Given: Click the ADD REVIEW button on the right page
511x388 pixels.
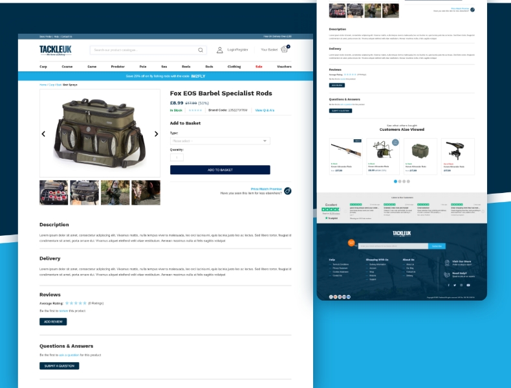Looking at the screenshot, I should [x=336, y=85].
